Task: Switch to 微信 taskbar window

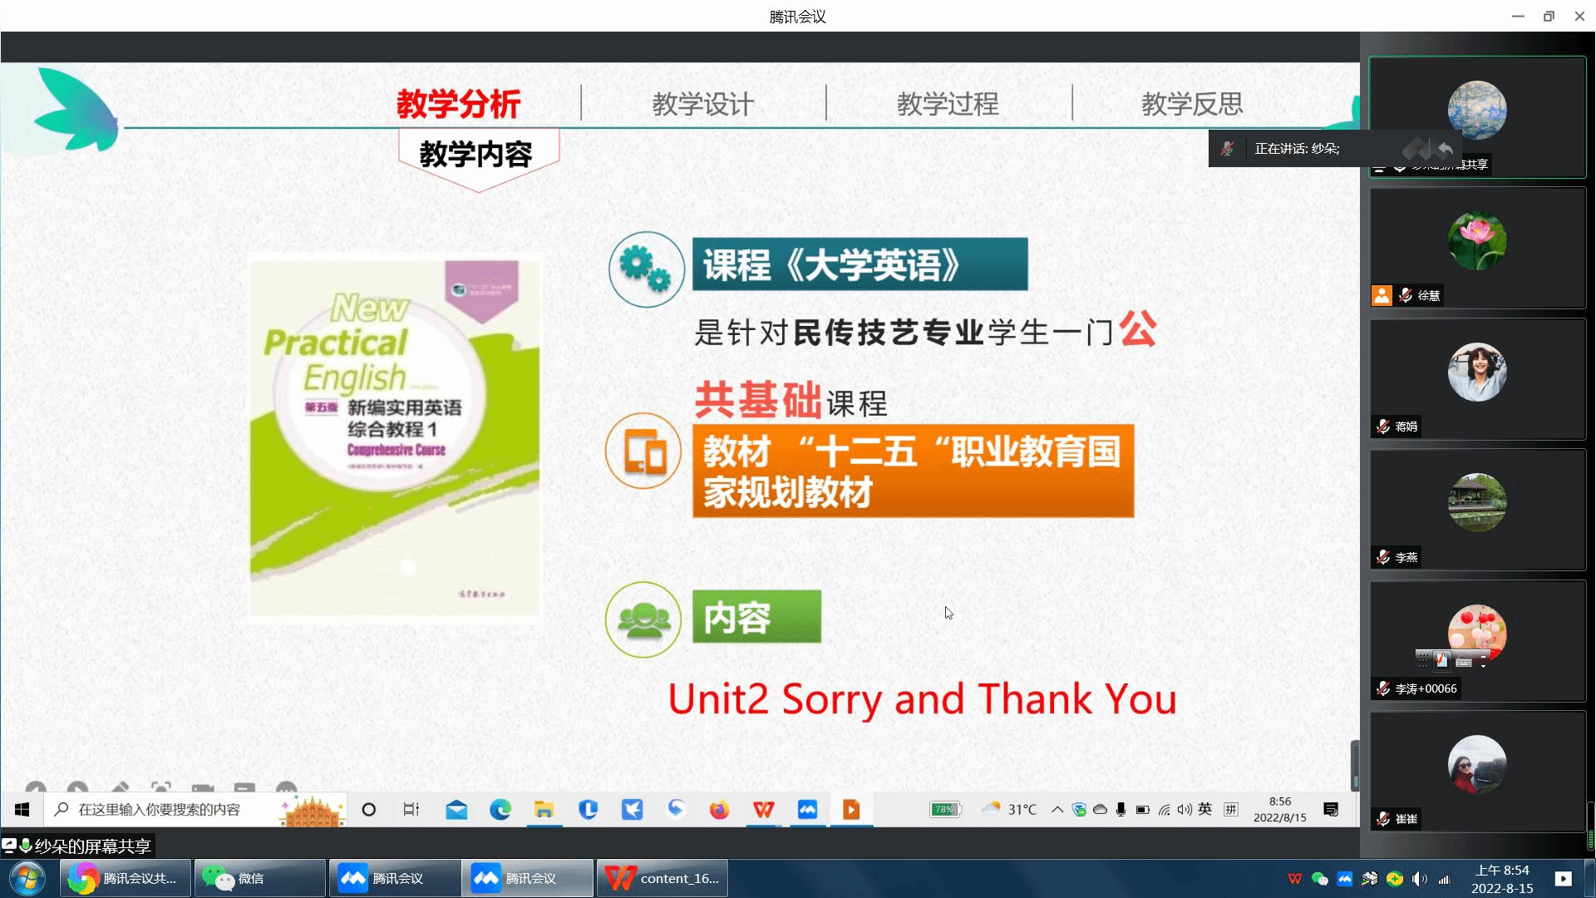Action: click(x=259, y=878)
